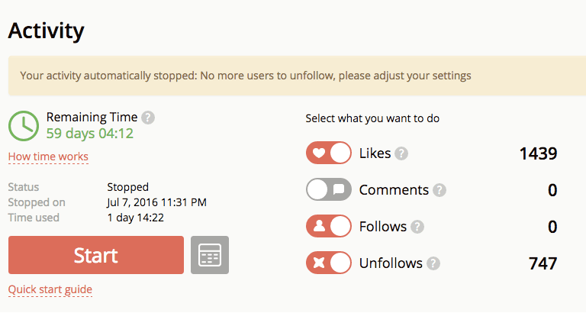The width and height of the screenshot is (586, 326).
Task: Disable the Likes toggle
Action: coord(329,153)
